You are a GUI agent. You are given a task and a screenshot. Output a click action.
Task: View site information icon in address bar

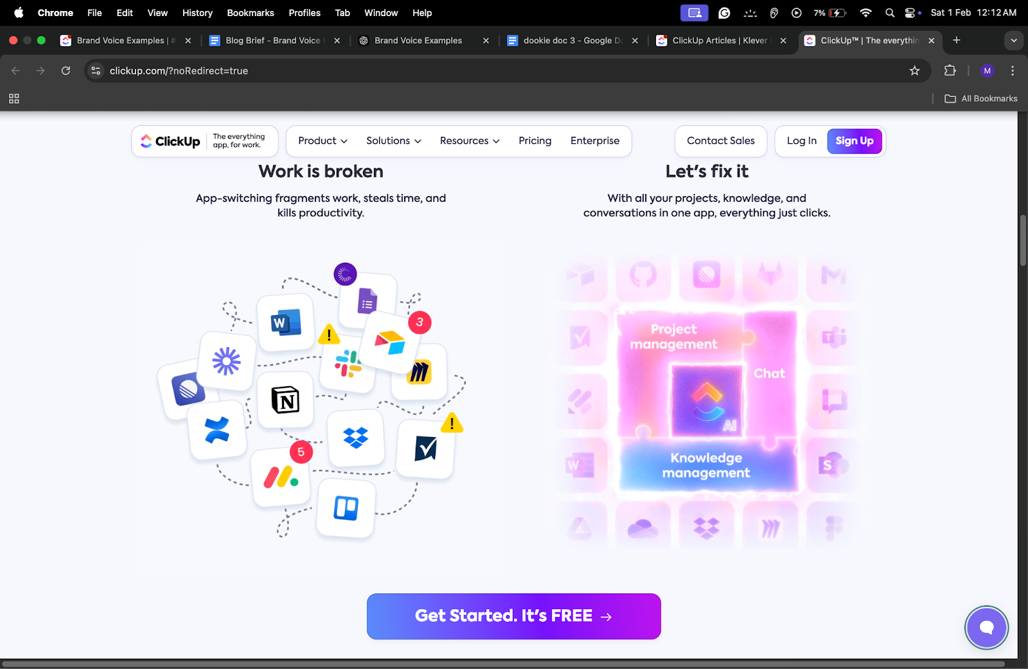coord(96,71)
